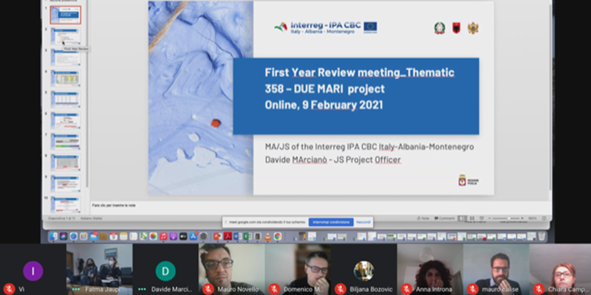Fit slide to window icon in status bar

(544, 218)
